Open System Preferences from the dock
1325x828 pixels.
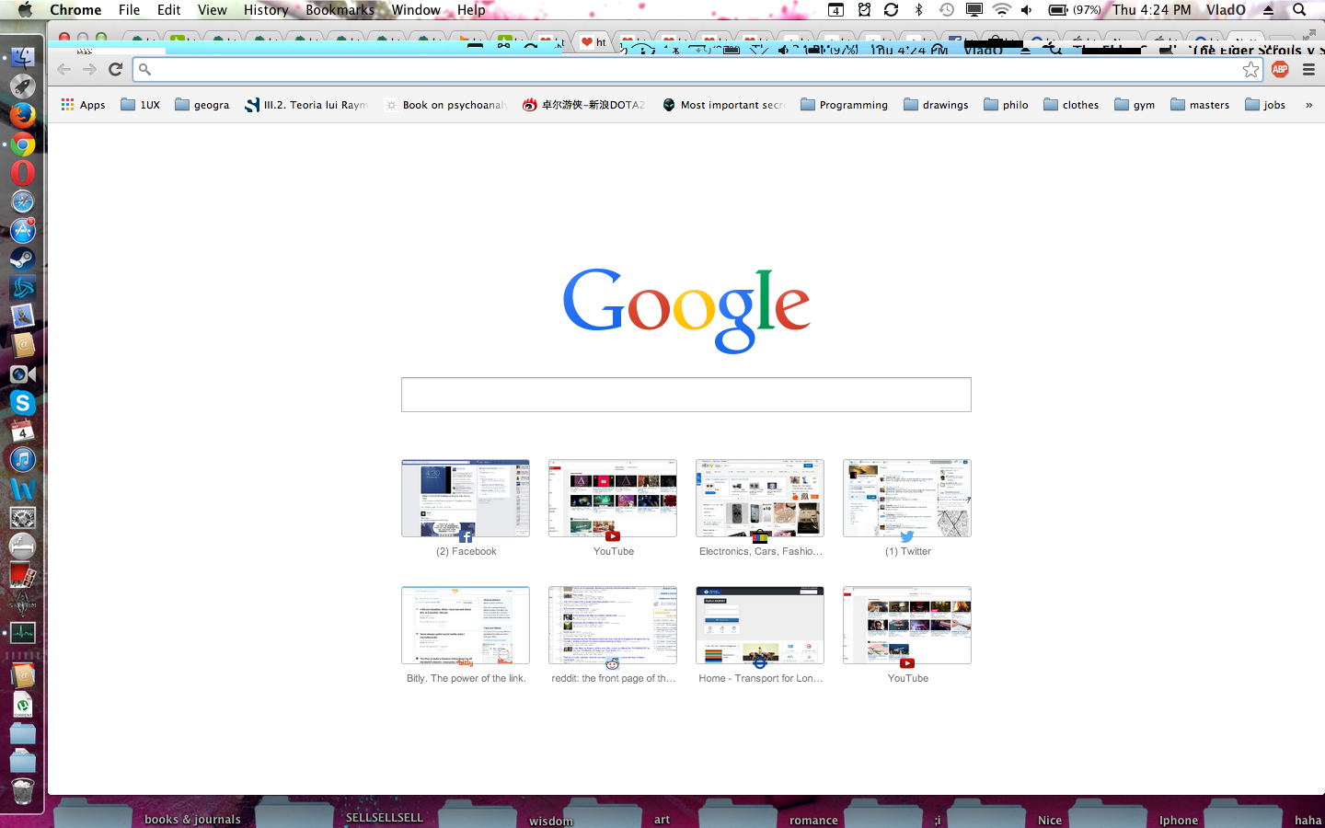pos(22,518)
